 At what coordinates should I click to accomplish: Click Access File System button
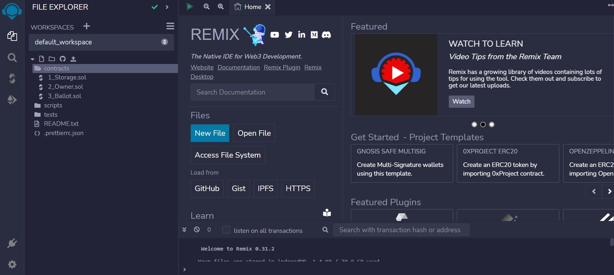[x=228, y=155]
